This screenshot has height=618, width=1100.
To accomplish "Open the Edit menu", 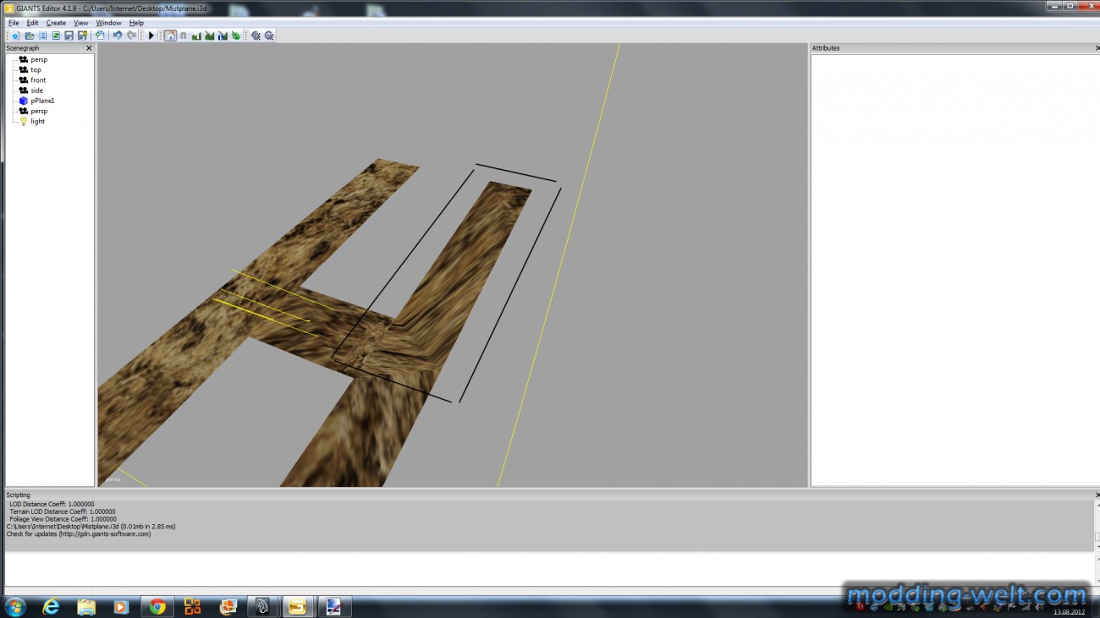I will 32,23.
